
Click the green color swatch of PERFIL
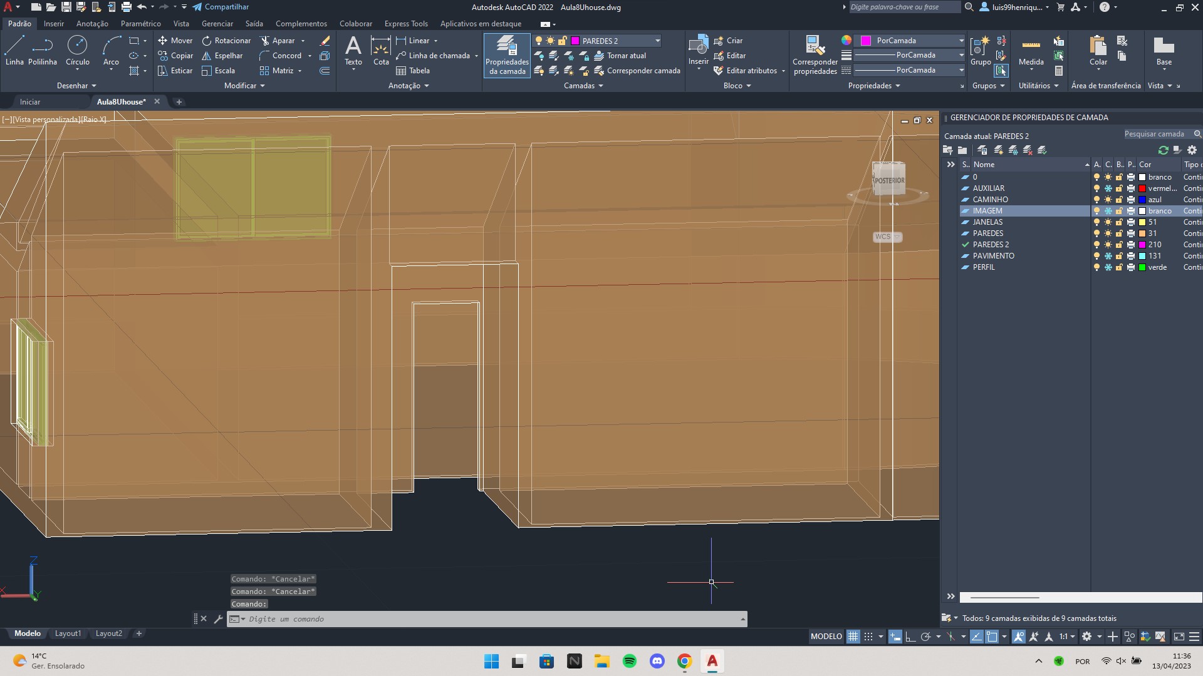pyautogui.click(x=1142, y=267)
